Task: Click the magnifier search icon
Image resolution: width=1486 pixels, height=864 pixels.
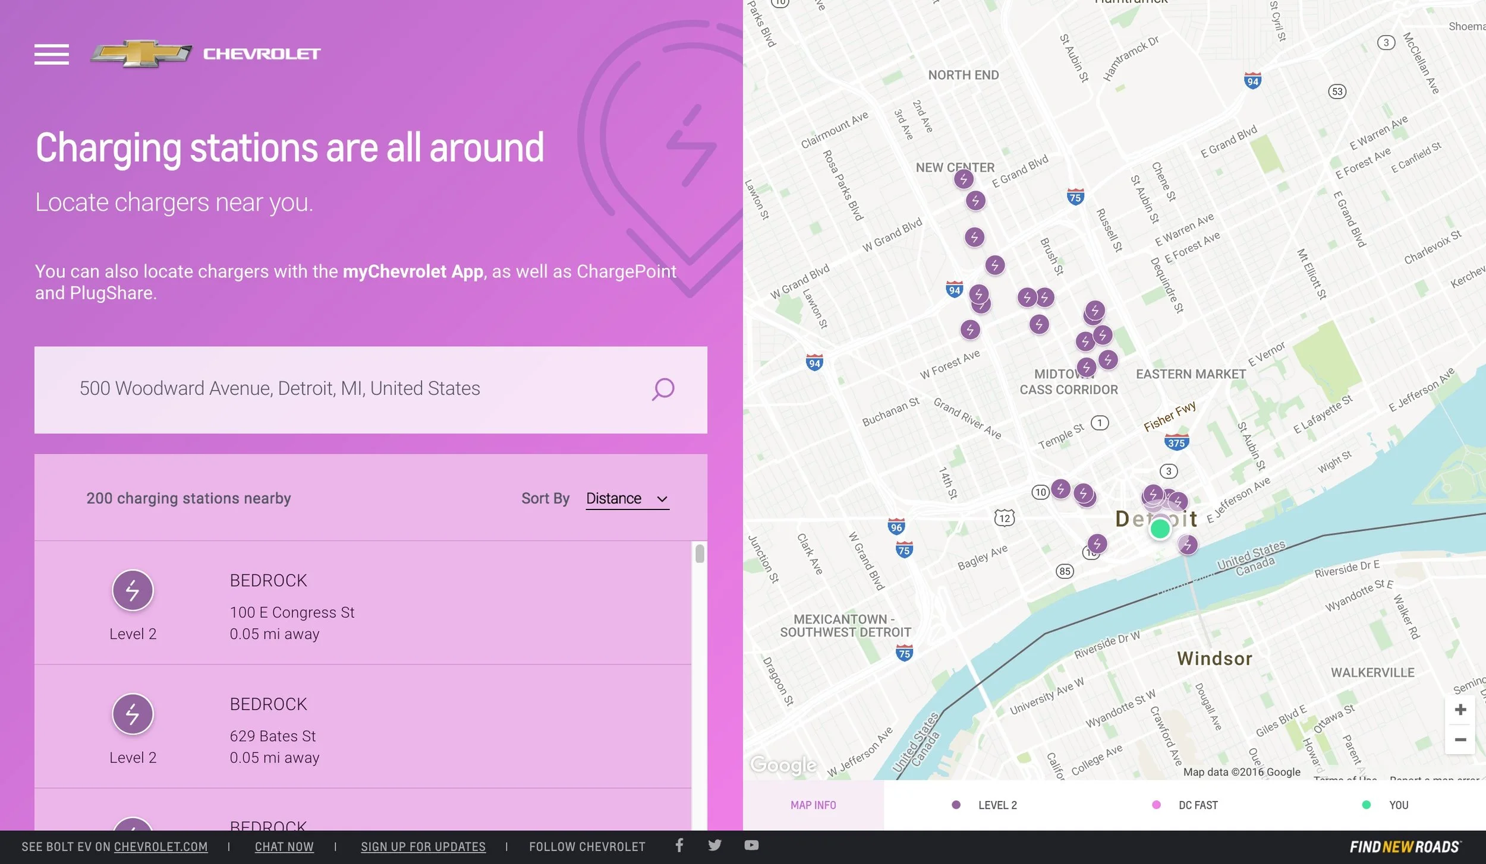Action: [x=663, y=390]
